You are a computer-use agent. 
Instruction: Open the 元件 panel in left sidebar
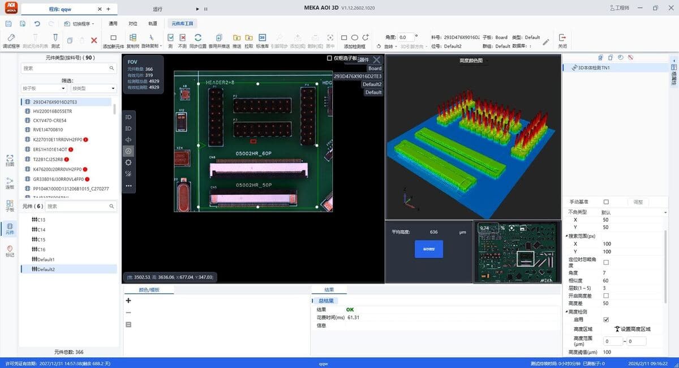tap(10, 228)
